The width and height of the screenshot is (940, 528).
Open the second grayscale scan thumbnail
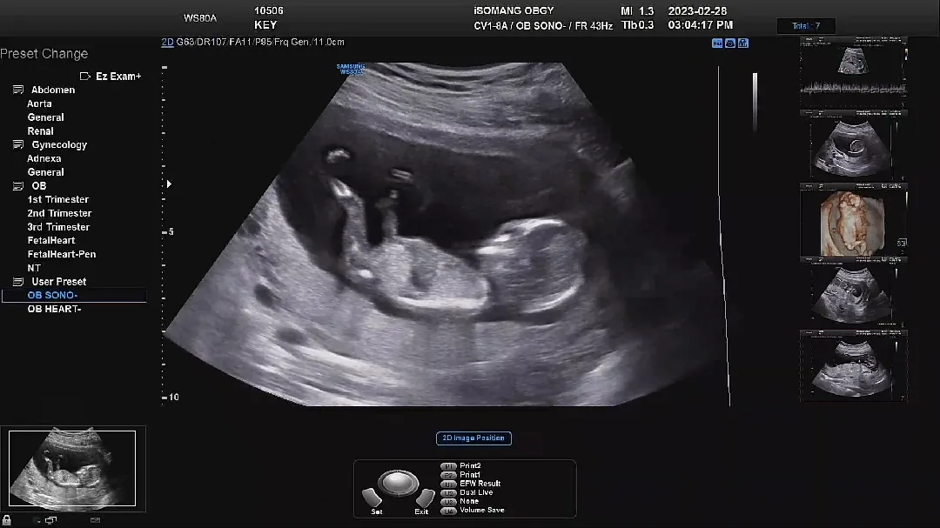pyautogui.click(x=854, y=145)
